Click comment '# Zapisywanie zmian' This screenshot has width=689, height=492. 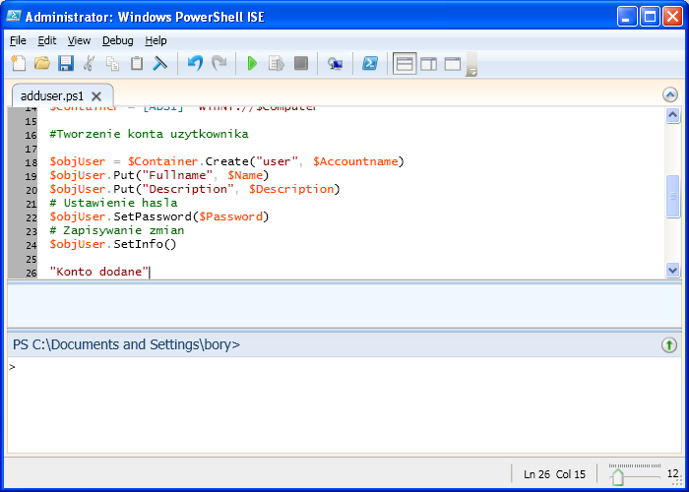click(x=117, y=230)
